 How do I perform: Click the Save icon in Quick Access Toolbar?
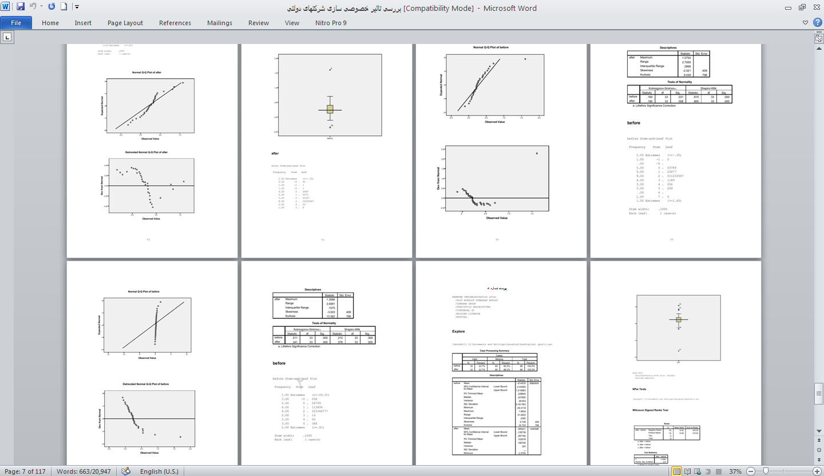21,7
